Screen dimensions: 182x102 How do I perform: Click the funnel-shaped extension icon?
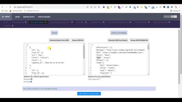pos(149,7)
